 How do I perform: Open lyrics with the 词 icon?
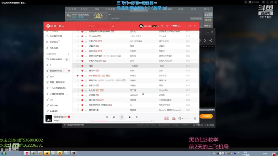[137, 117]
